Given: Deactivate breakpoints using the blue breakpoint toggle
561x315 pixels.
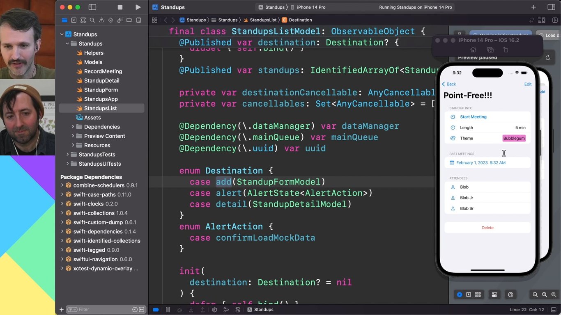Looking at the screenshot, I should tap(156, 310).
